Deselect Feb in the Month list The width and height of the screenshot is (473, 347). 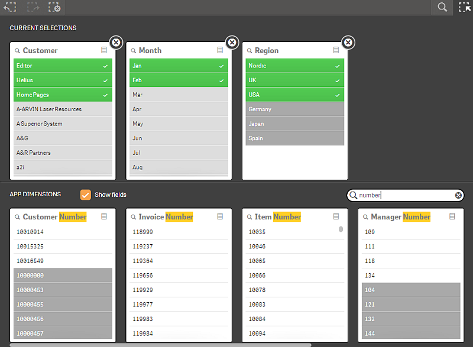[x=179, y=80]
